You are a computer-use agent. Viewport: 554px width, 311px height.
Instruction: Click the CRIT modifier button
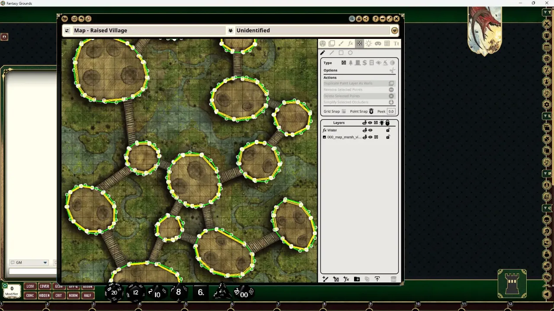(58, 295)
